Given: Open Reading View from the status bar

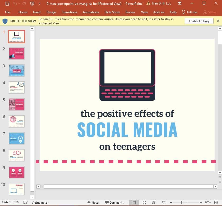Looking at the screenshot, I should pos(154,202).
